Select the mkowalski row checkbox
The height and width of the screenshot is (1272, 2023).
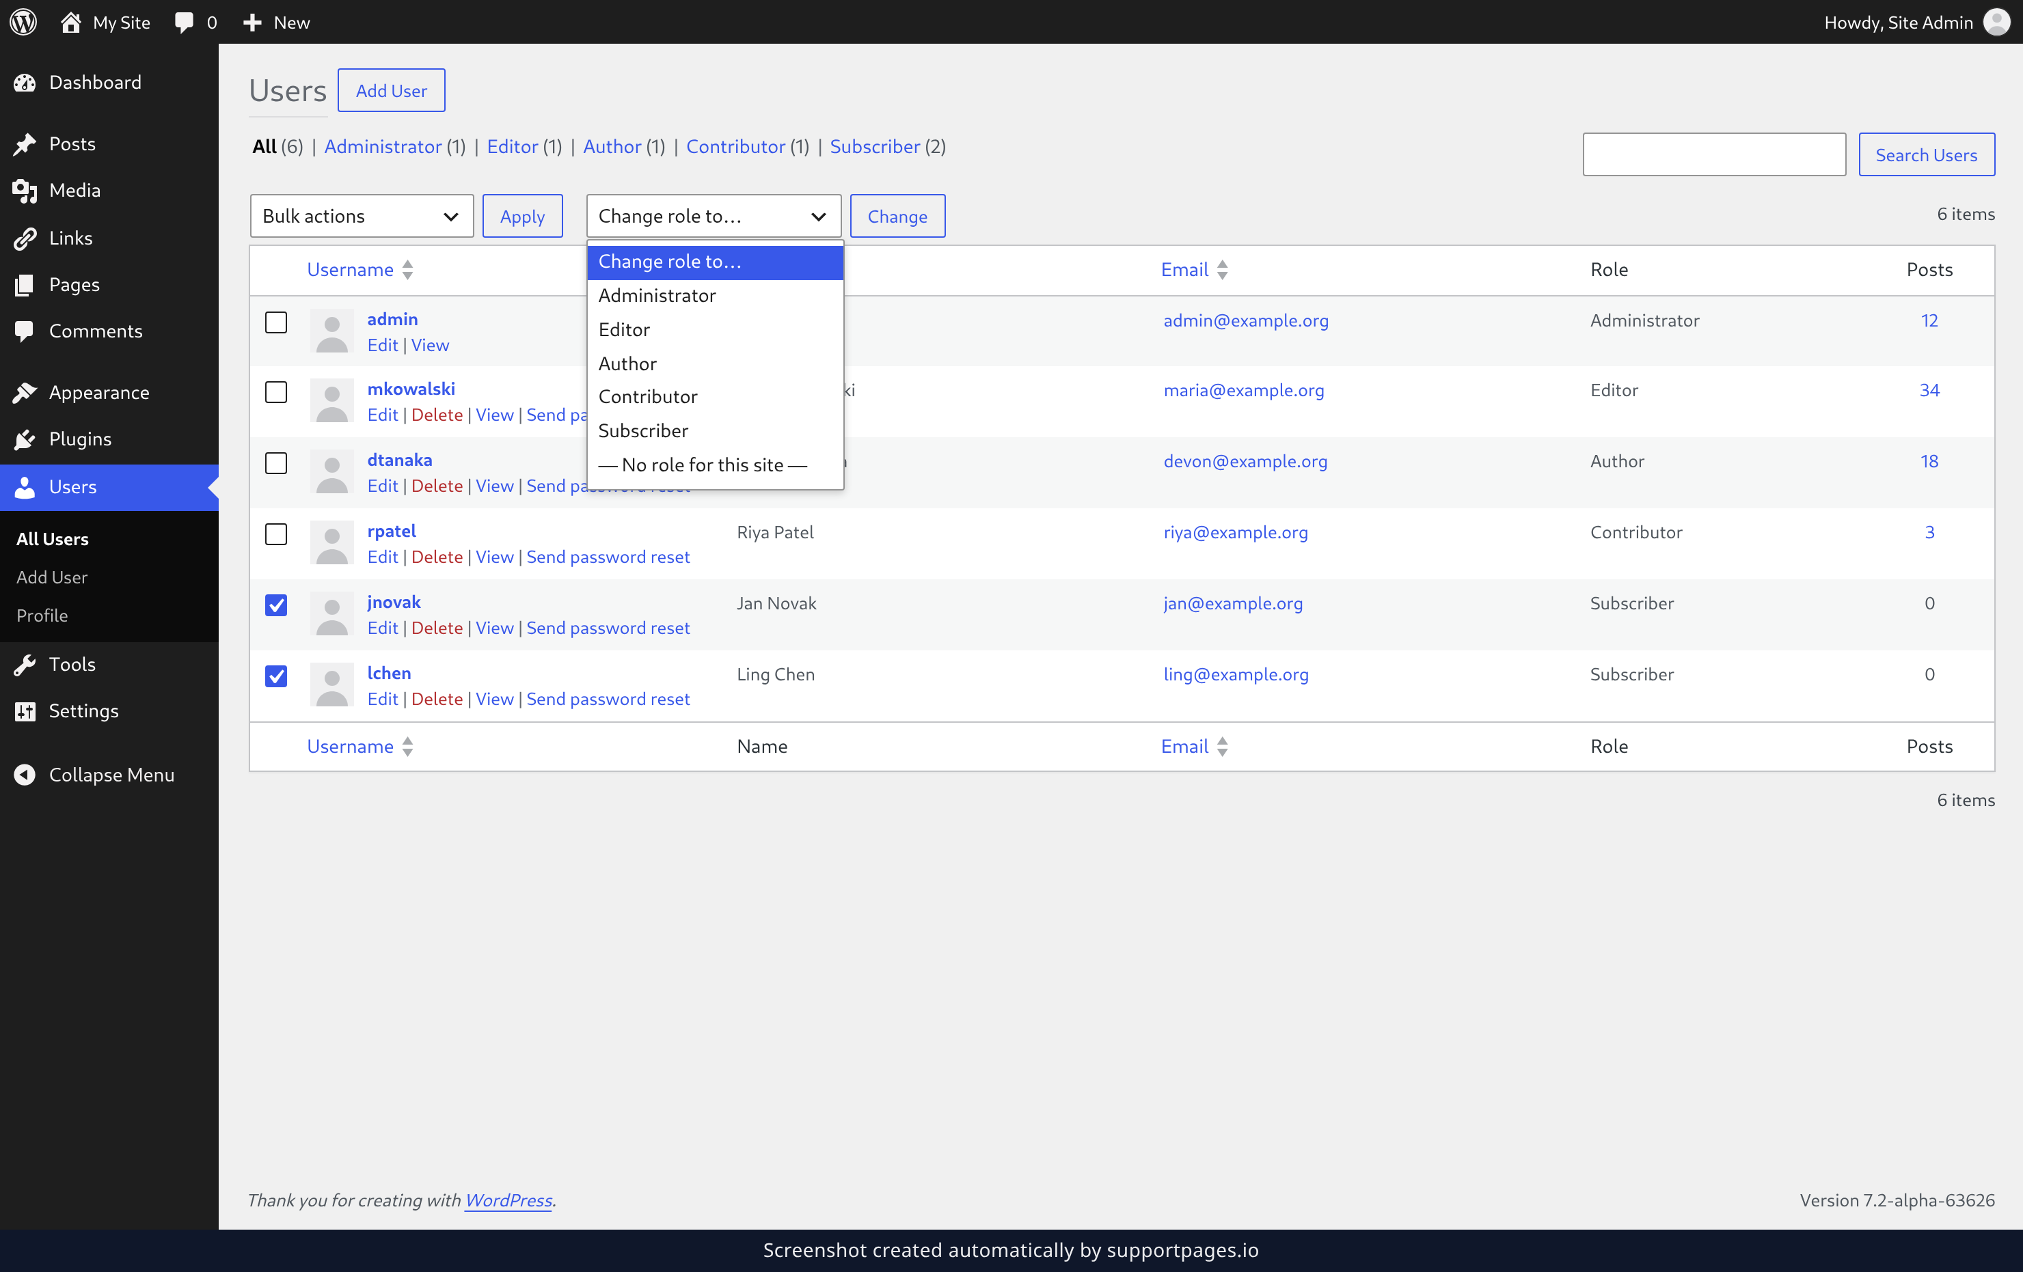pyautogui.click(x=275, y=392)
